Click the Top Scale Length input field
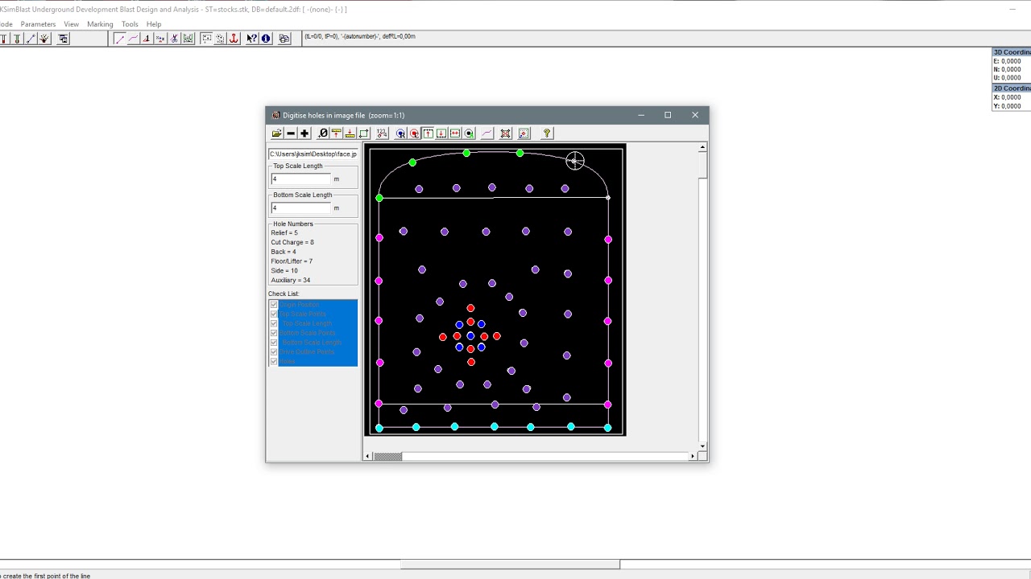 300,179
